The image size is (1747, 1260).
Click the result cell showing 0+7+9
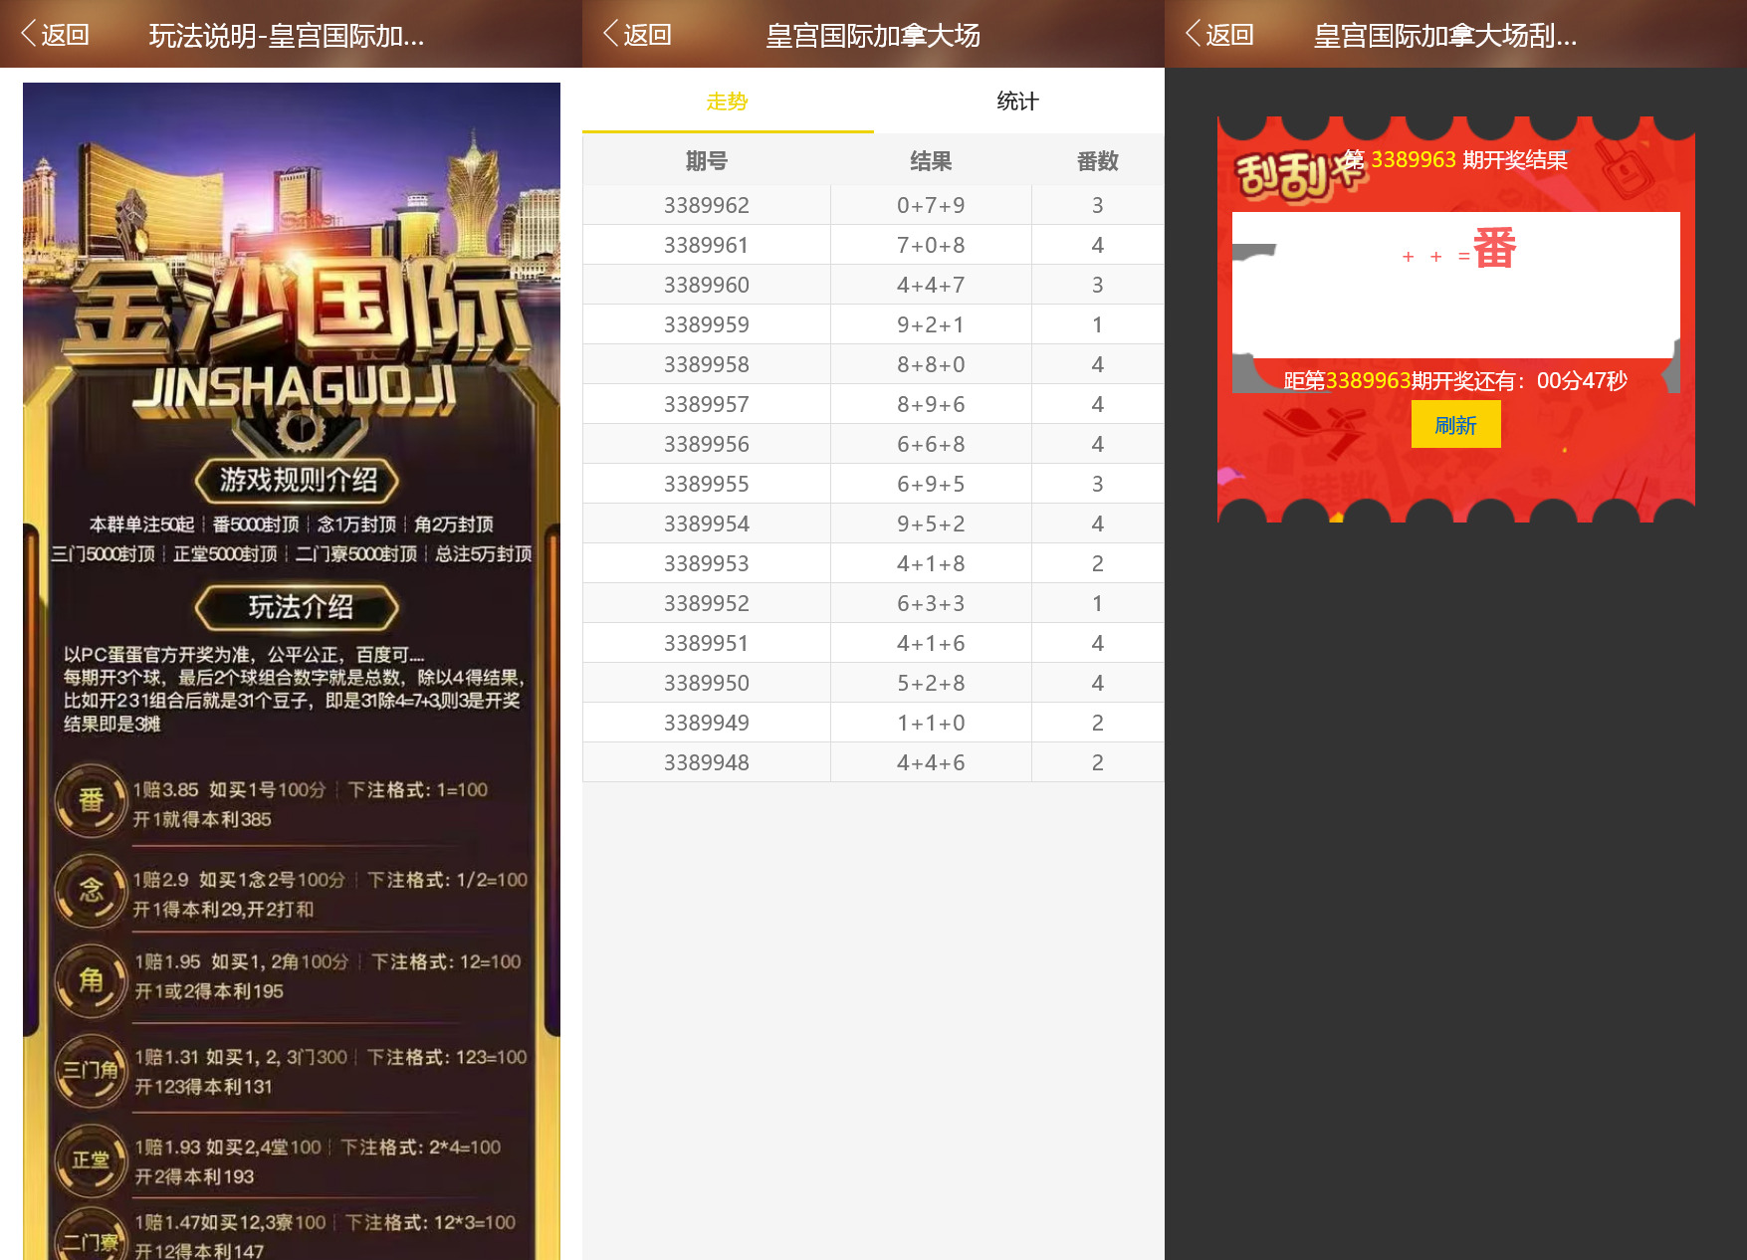click(x=930, y=204)
